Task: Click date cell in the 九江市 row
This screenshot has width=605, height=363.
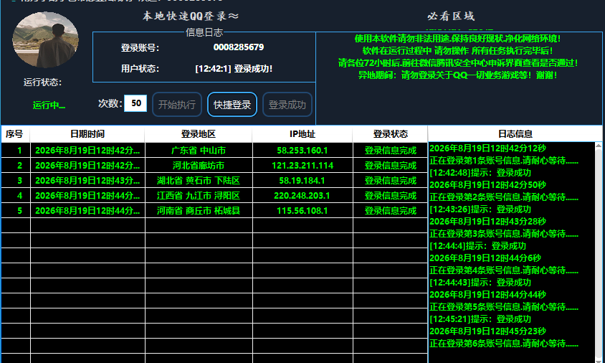Action: pyautogui.click(x=87, y=195)
